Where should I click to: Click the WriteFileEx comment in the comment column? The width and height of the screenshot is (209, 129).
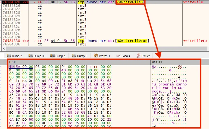pyautogui.click(x=195, y=41)
